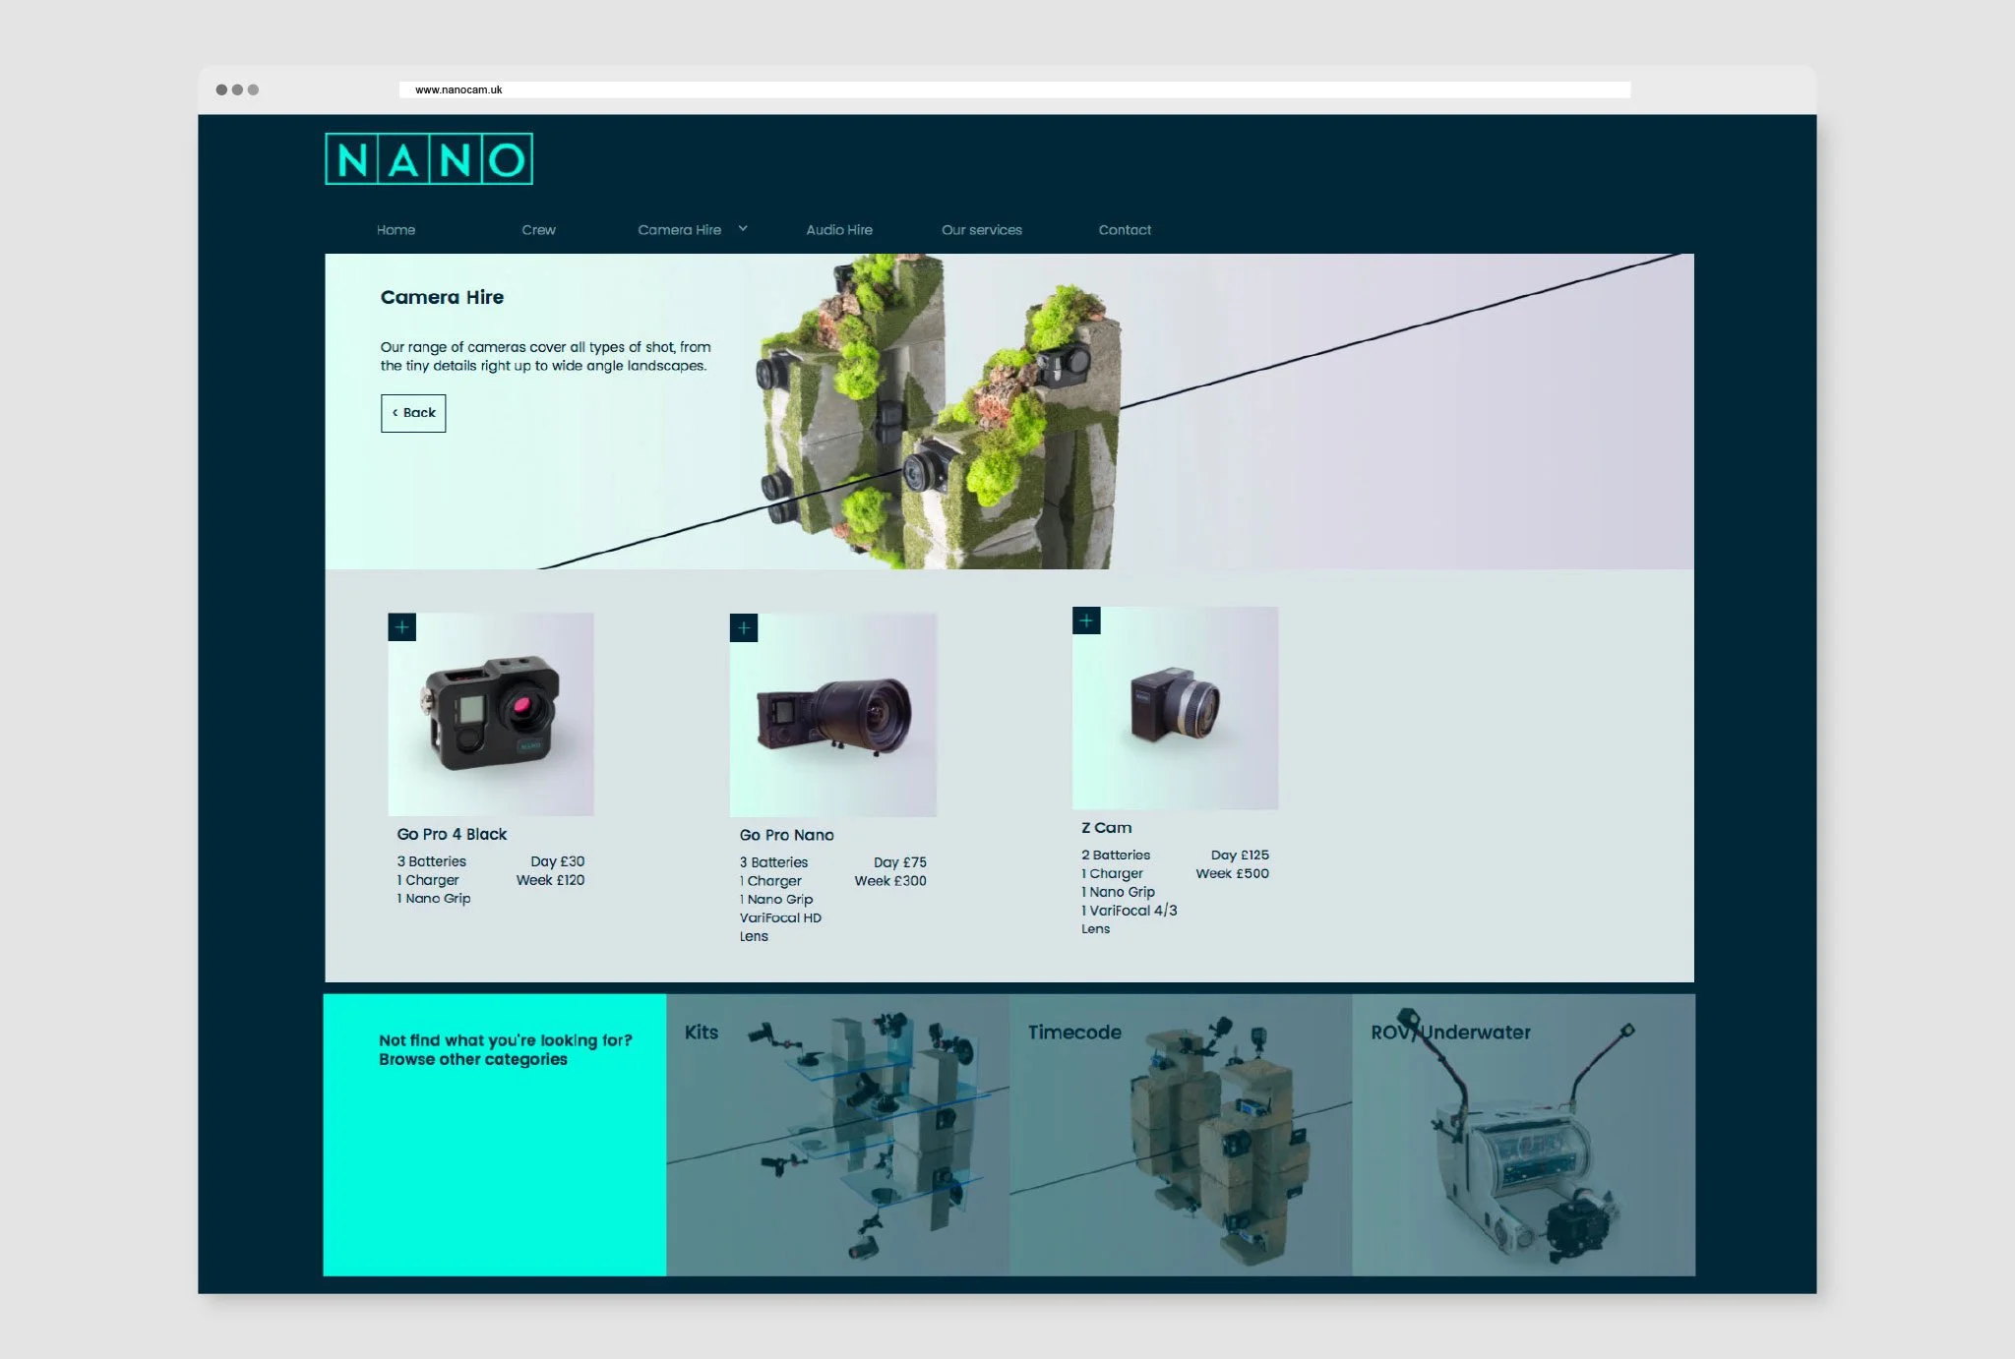Select Camera Hire in navigation
The image size is (2015, 1359).
(679, 230)
